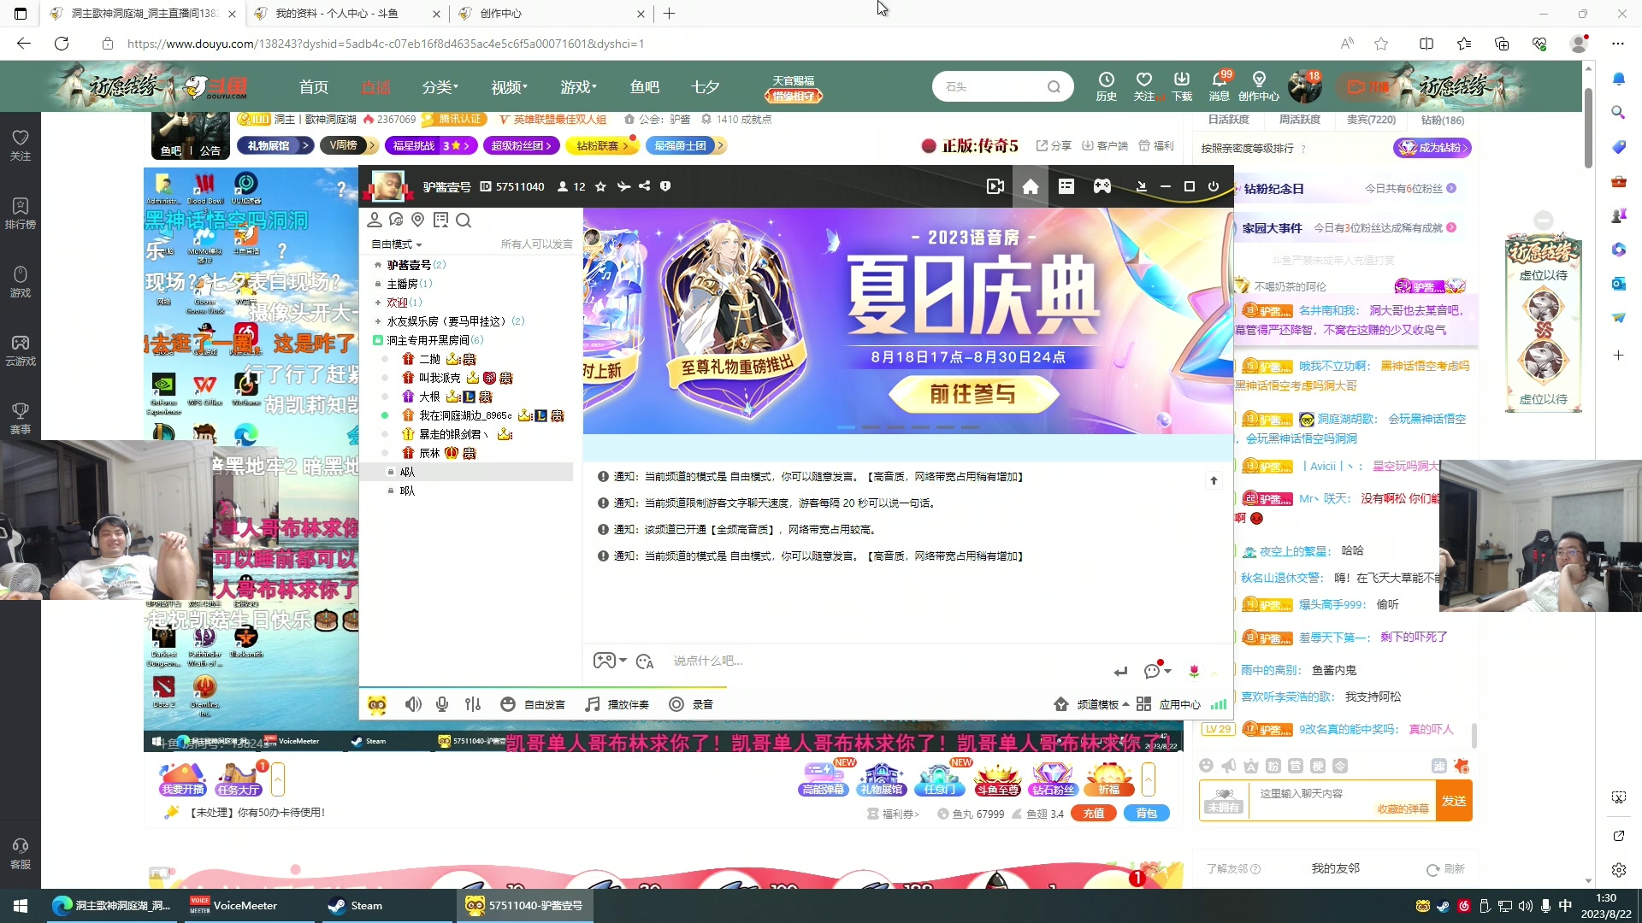This screenshot has width=1642, height=923.
Task: Toggle the 录音 recording button
Action: [691, 704]
